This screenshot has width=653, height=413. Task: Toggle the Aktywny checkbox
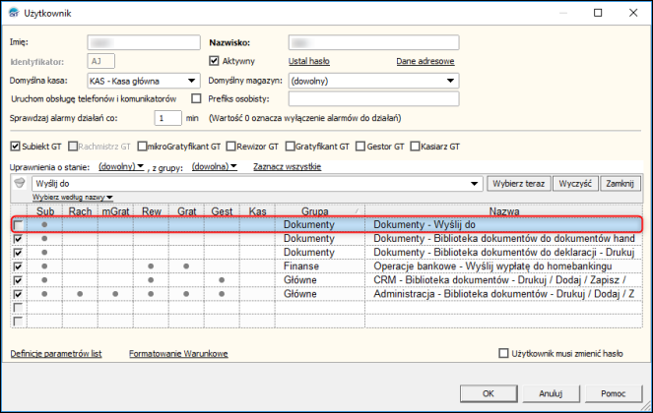214,61
